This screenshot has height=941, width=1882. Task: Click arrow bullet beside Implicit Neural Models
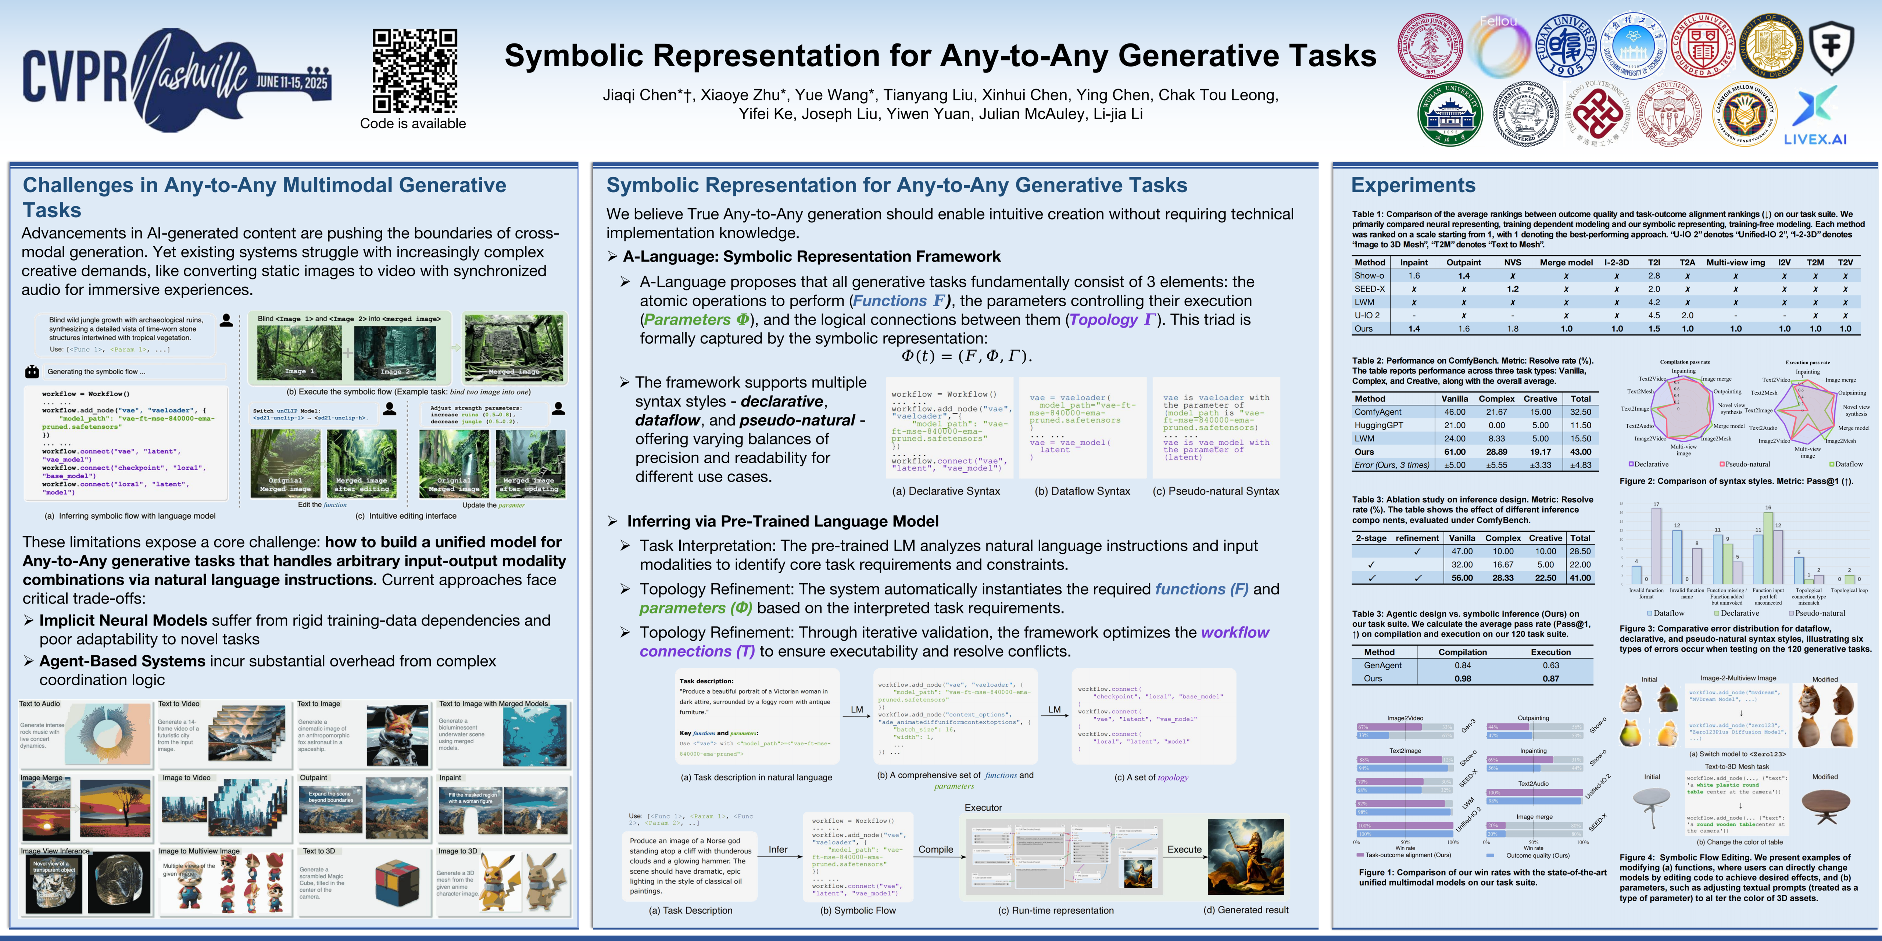pos(29,620)
